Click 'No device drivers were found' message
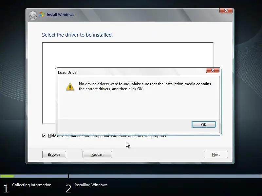Viewport: 262px width, 196px height. coord(145,86)
